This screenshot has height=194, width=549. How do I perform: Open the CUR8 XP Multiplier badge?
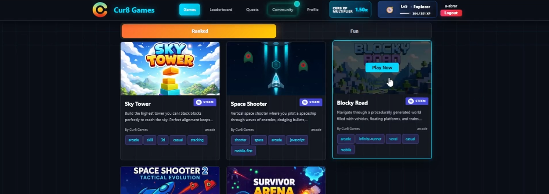tap(350, 9)
